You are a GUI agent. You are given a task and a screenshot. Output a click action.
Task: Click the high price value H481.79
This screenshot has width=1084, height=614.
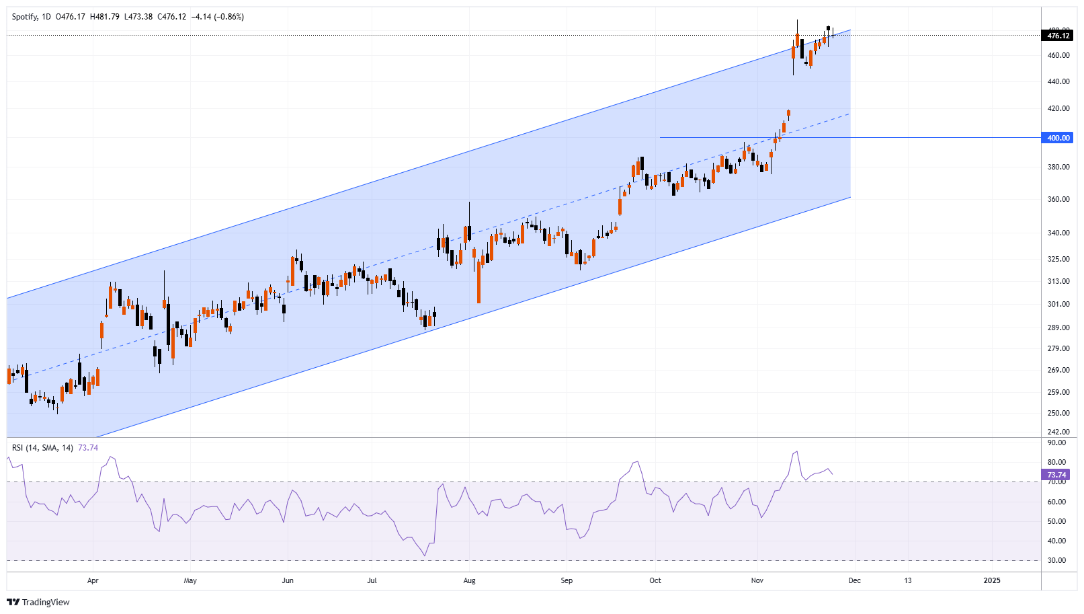tap(105, 17)
